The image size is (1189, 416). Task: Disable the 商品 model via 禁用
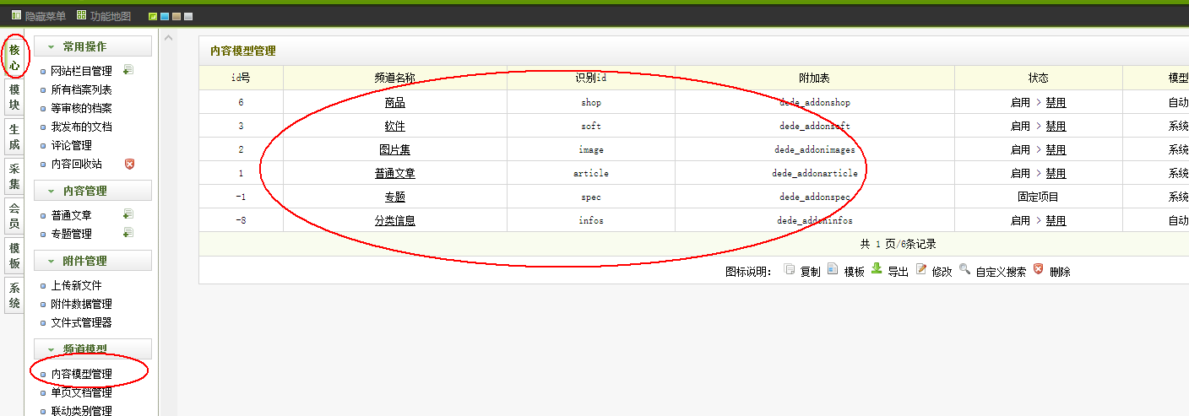pyautogui.click(x=1056, y=103)
